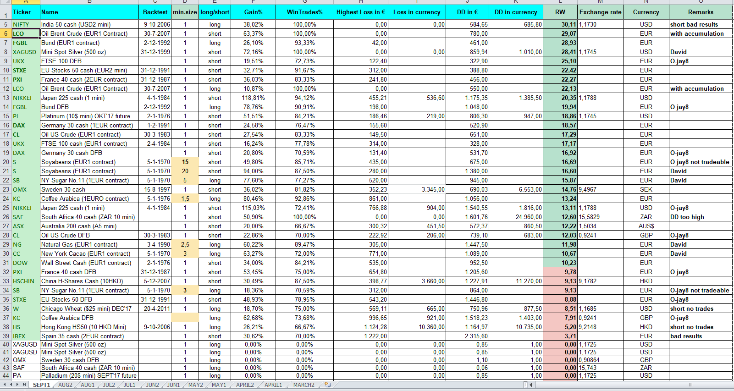734x391 pixels.
Task: Open the JUL2 worksheet tab
Action: [x=109, y=385]
